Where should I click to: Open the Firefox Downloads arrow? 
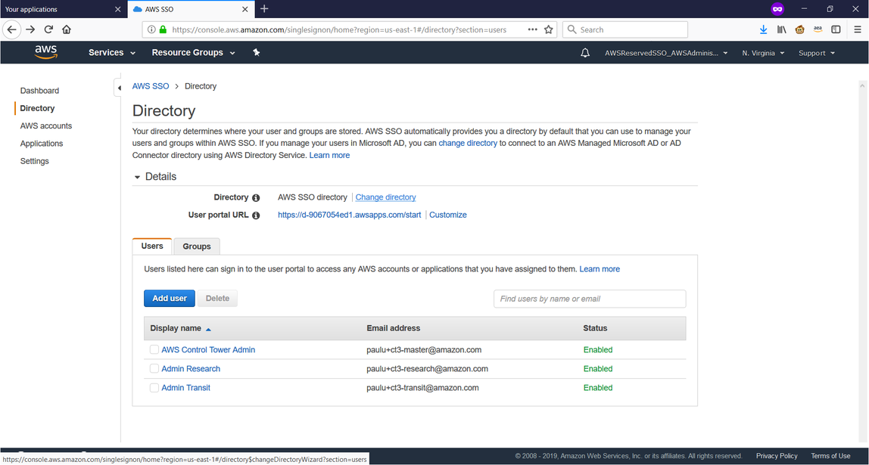pos(763,30)
